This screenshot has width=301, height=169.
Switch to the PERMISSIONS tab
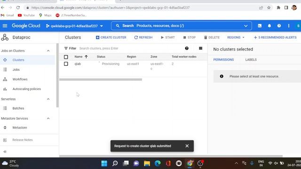click(223, 60)
